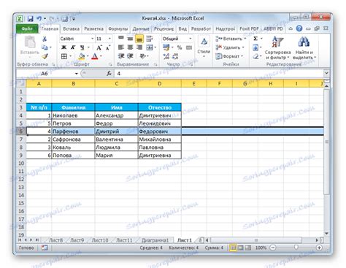
Task: Toggle Italic formatting (К)
Action: coord(73,47)
